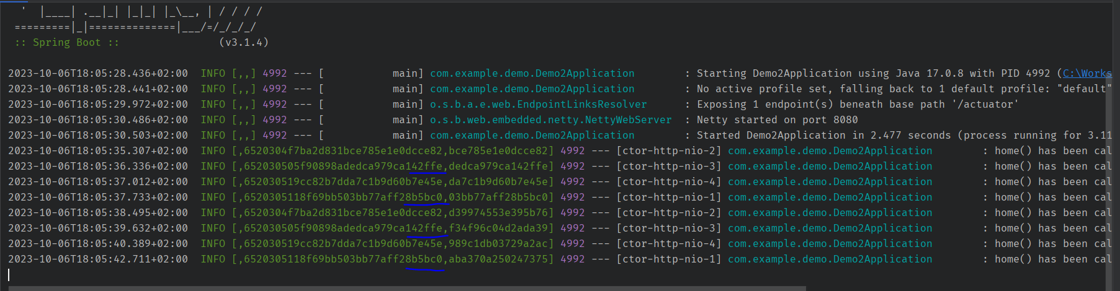Viewport: 1120px width, 291px height.
Task: Select logger o.s.b.web.embedded.netty.NettyWebServer
Action: (551, 119)
